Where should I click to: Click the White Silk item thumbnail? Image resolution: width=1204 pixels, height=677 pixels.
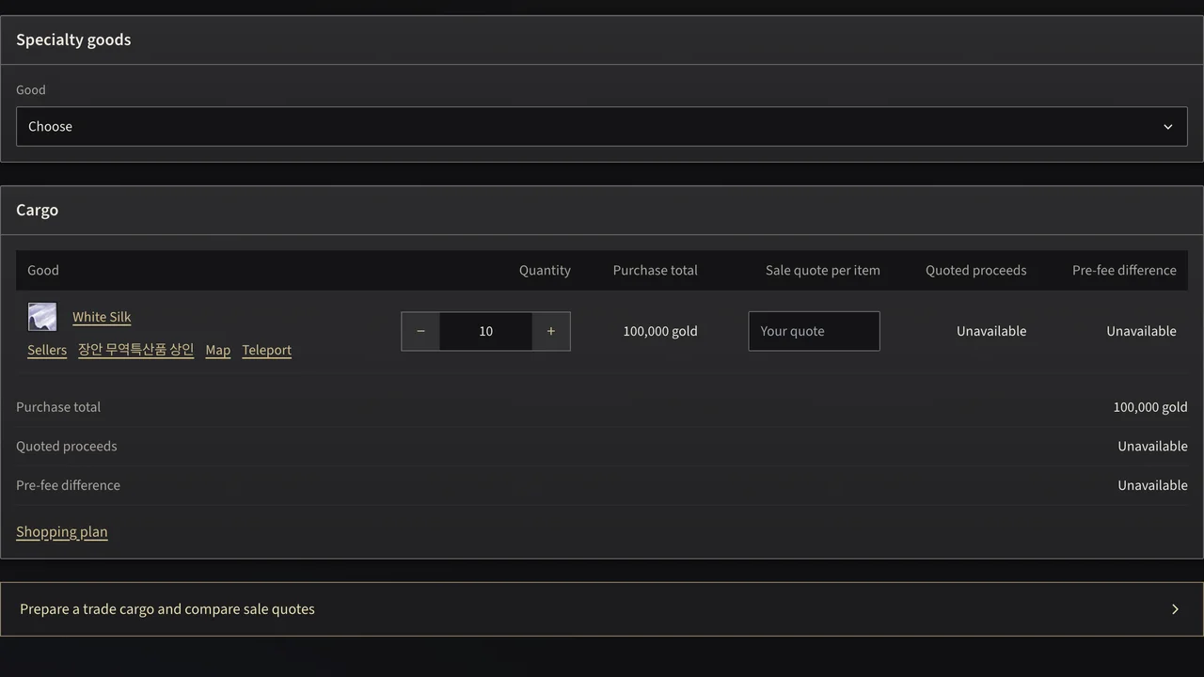pos(42,317)
